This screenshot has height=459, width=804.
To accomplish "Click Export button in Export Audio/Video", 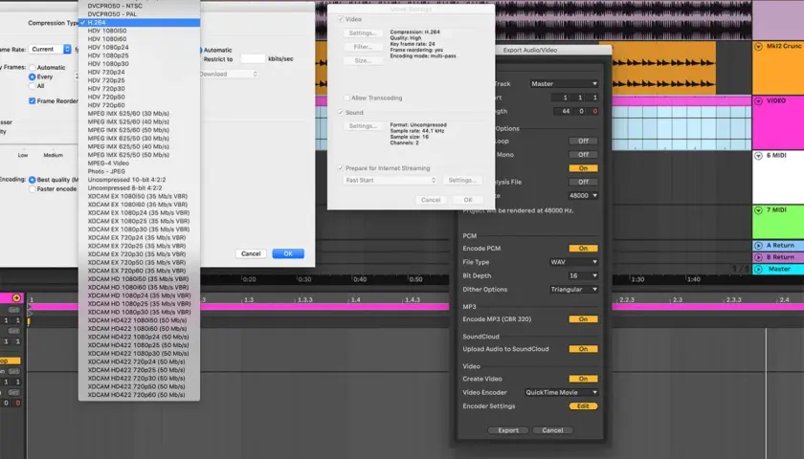I will click(508, 430).
